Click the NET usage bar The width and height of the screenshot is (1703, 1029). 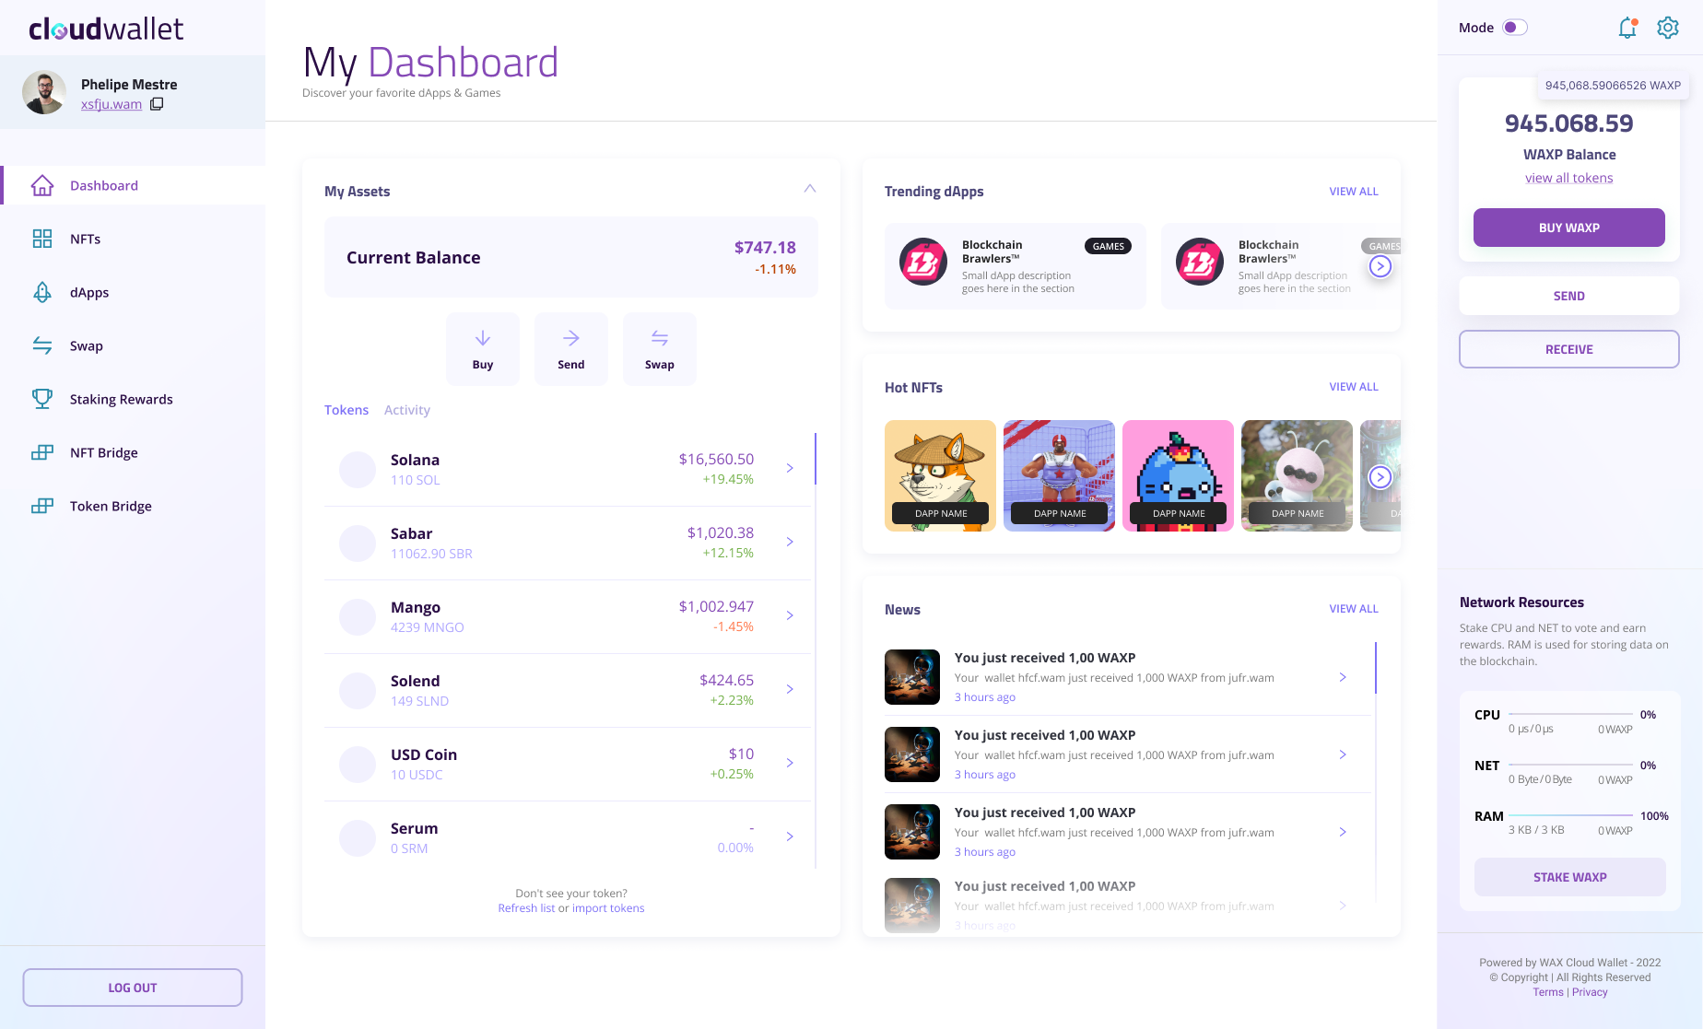click(1570, 765)
